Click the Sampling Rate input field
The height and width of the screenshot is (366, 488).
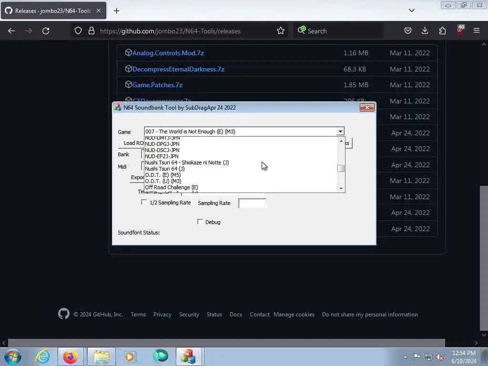pos(252,203)
